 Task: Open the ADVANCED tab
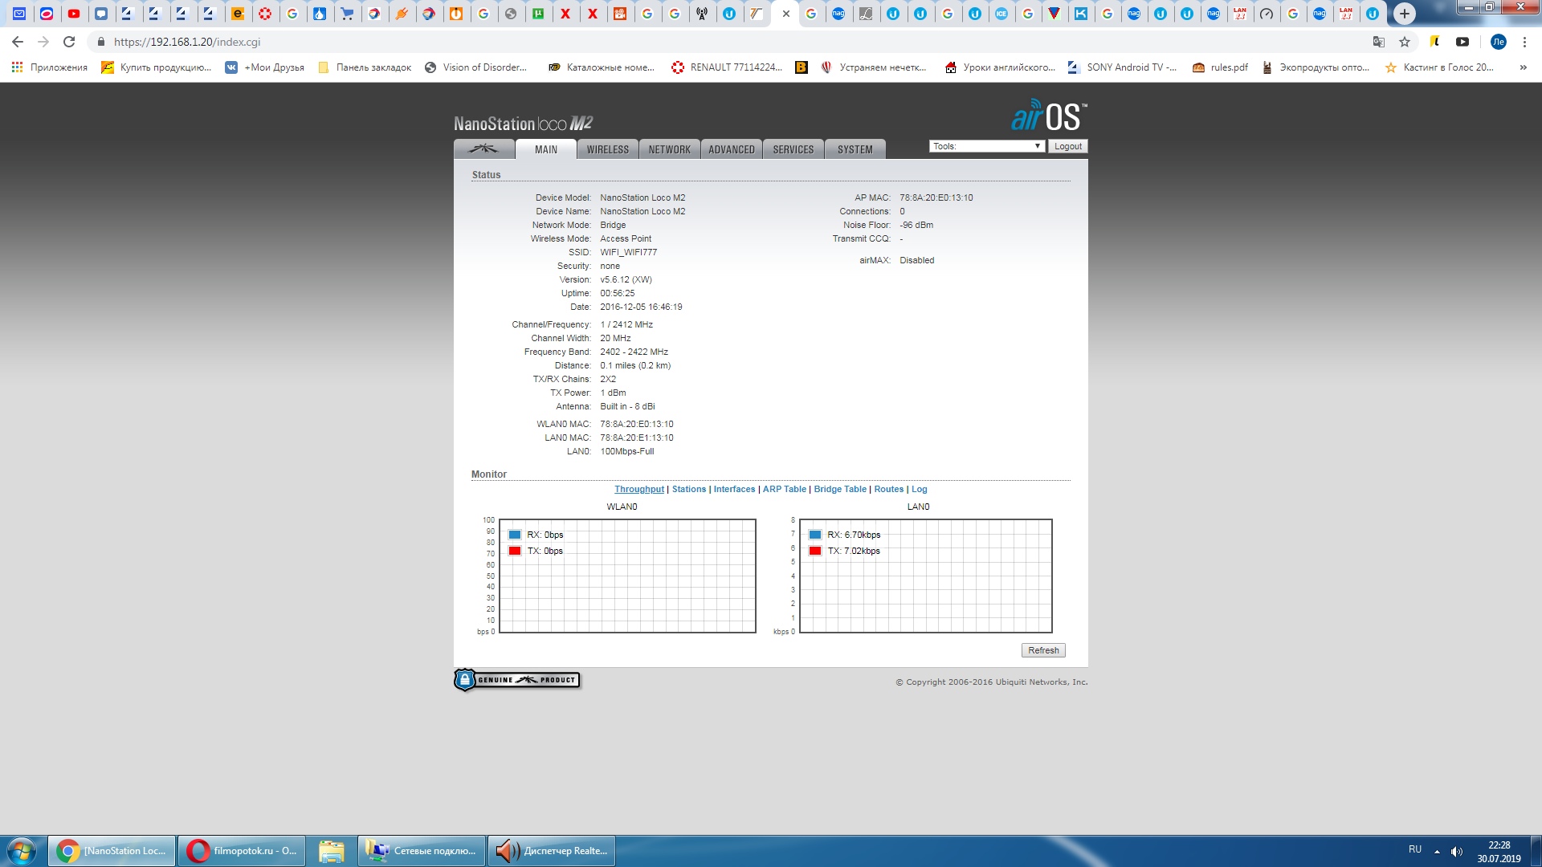tap(732, 149)
